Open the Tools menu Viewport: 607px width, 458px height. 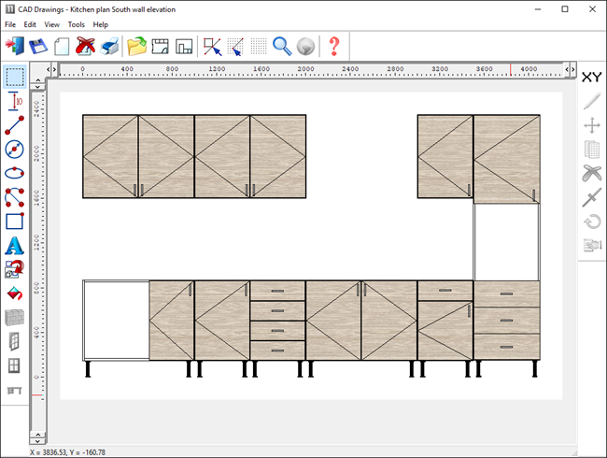(77, 24)
